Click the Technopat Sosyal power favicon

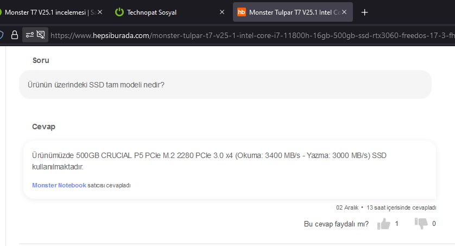(x=119, y=12)
